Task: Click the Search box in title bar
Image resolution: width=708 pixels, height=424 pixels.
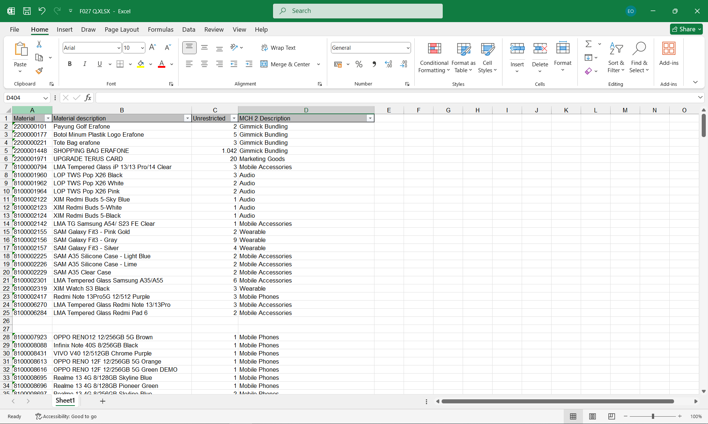Action: pyautogui.click(x=358, y=11)
